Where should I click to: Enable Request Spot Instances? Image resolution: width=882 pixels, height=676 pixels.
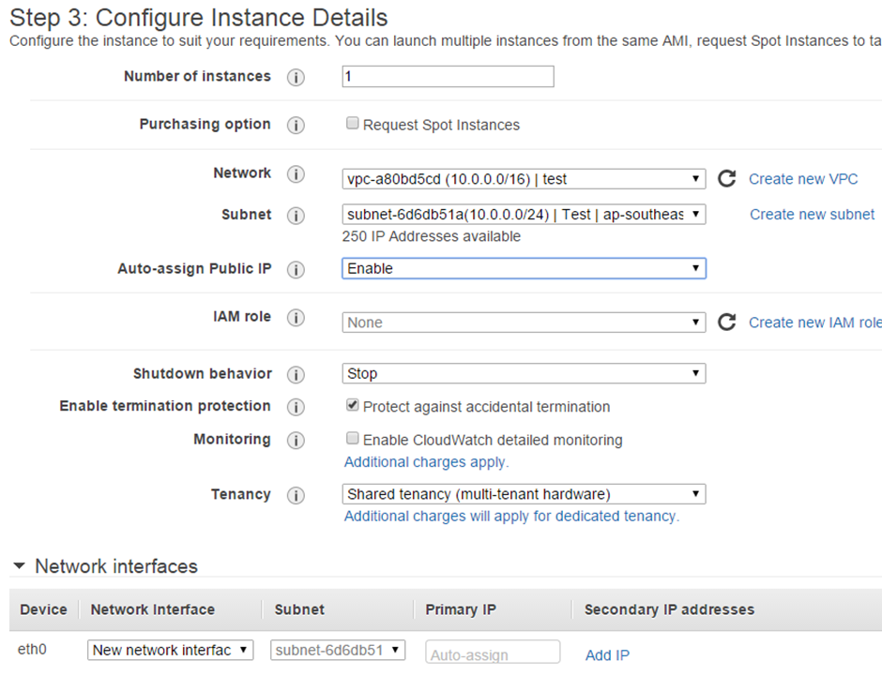click(352, 123)
